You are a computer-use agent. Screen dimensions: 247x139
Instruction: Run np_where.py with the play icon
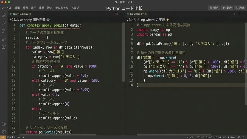[235, 14]
